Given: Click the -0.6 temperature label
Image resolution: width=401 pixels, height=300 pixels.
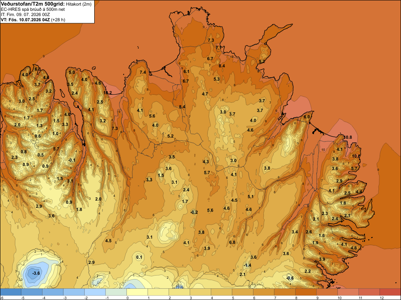Looking at the screenshot, I should coord(290,278).
